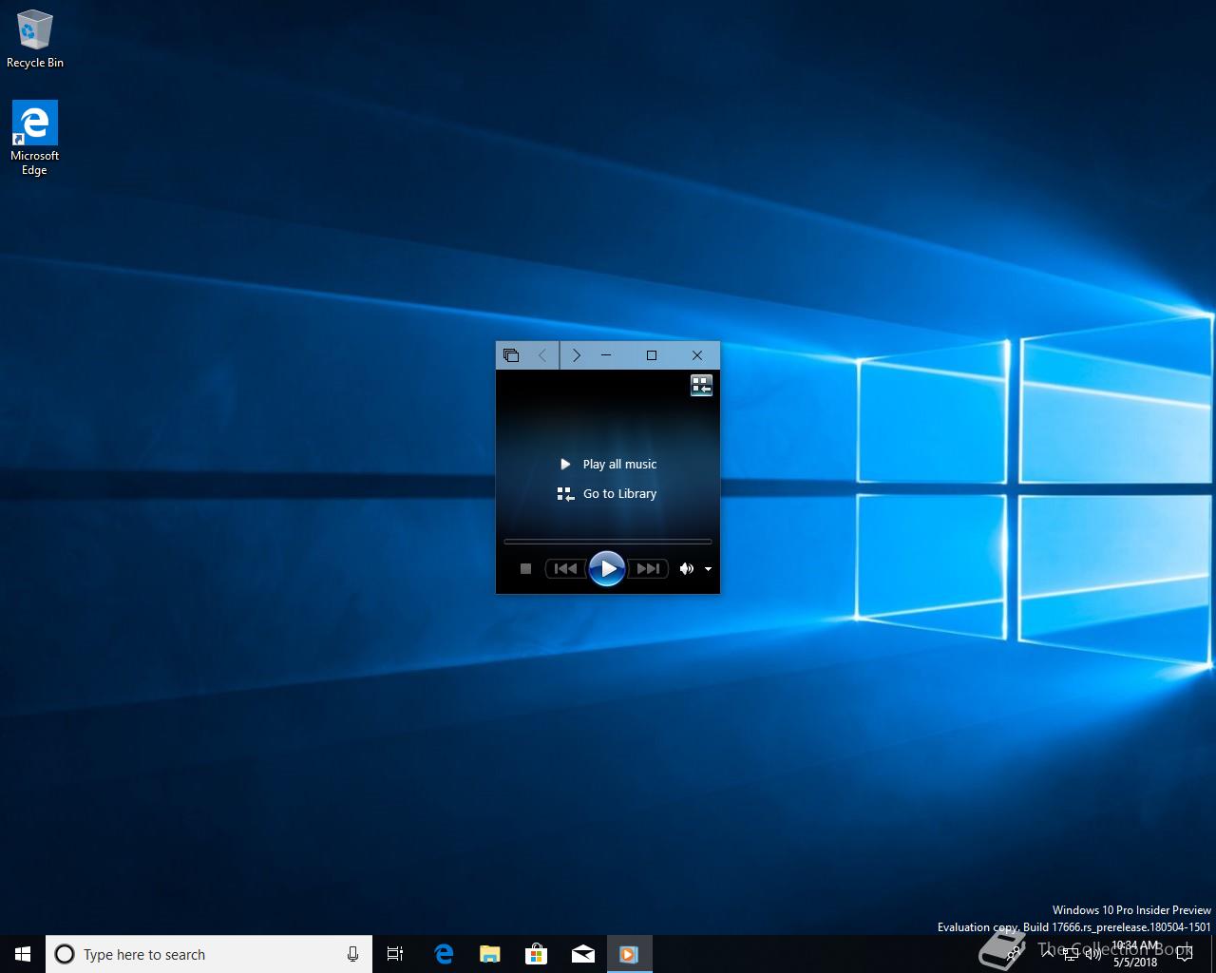Launch File Explorer from the taskbar
The image size is (1216, 973).
489,954
